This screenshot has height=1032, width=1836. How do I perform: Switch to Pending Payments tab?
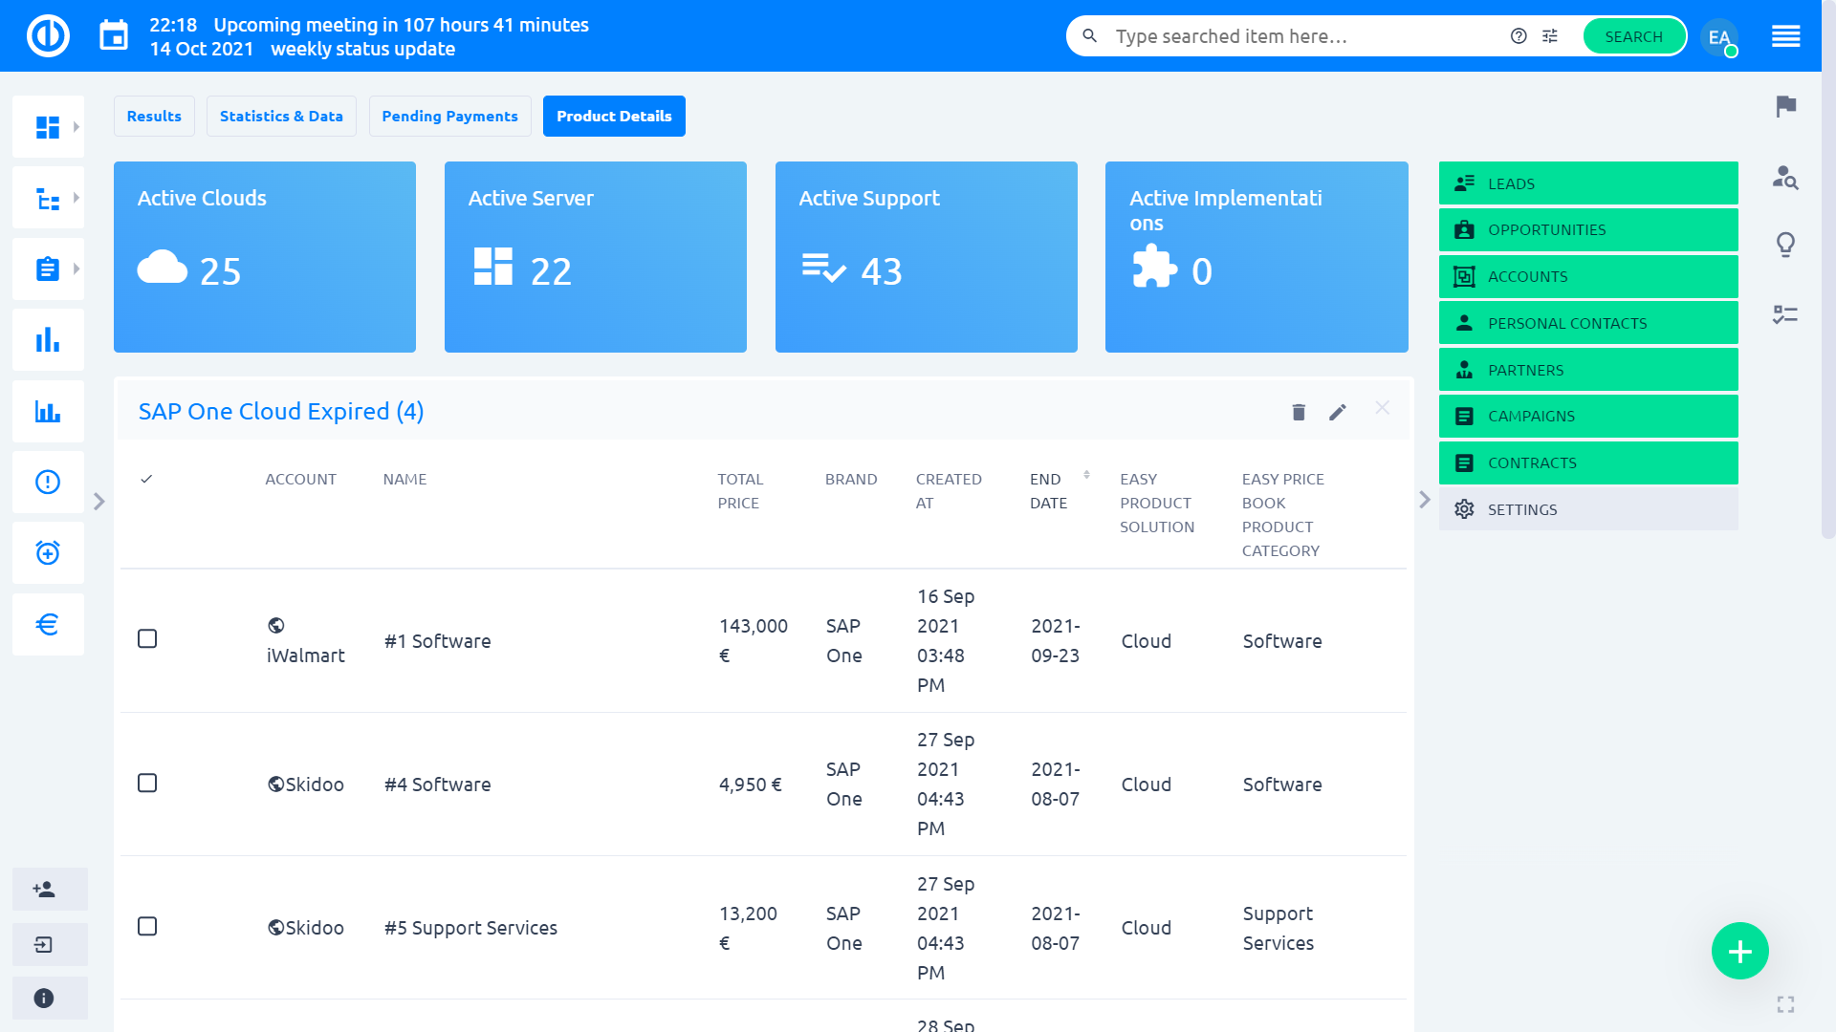(x=449, y=116)
